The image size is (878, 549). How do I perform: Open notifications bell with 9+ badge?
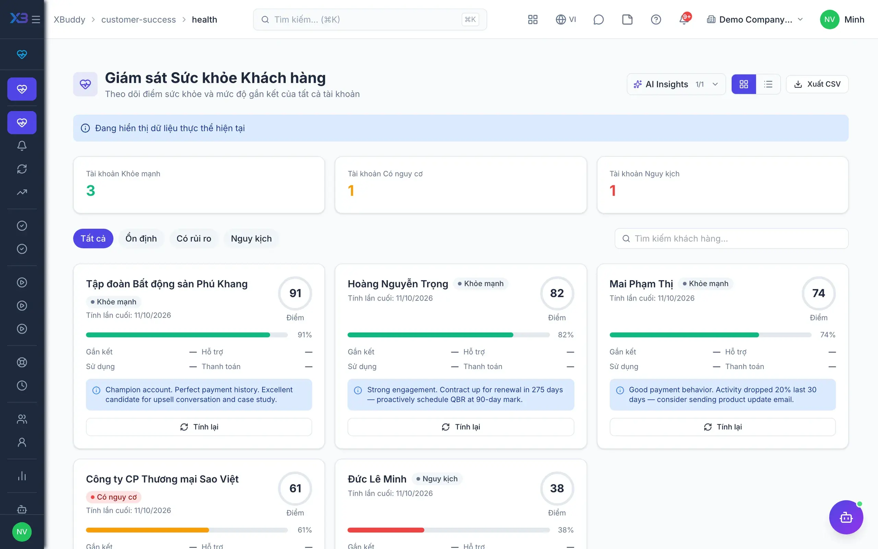(684, 19)
